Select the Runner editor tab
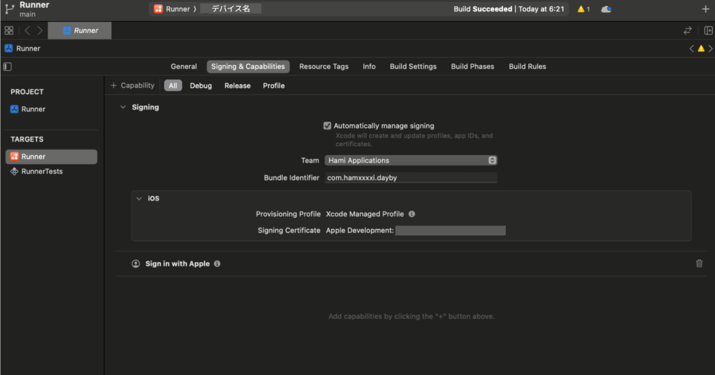Image resolution: width=715 pixels, height=375 pixels. tap(80, 30)
